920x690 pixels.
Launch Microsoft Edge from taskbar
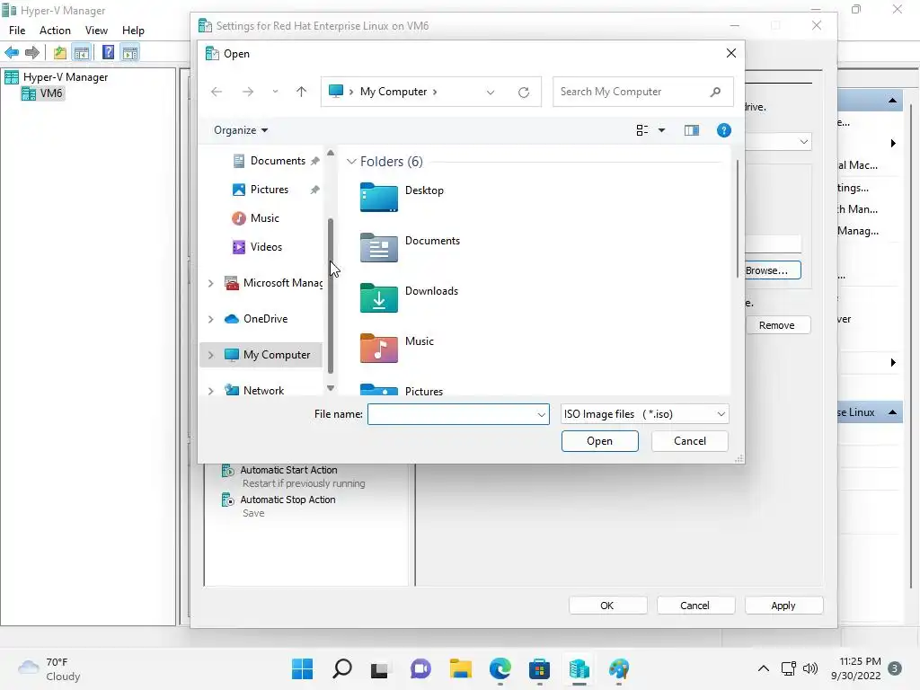(x=500, y=668)
